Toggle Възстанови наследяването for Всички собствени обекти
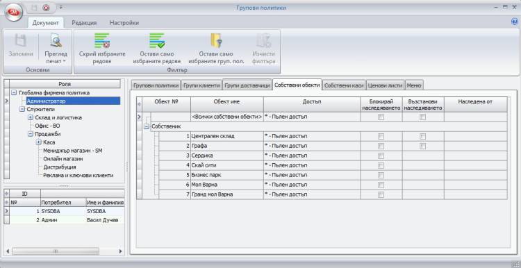 coord(422,117)
